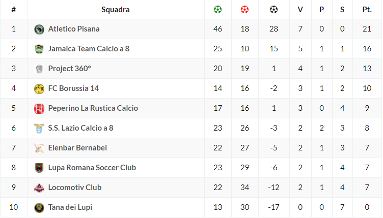Click the Atletico Pisana team logo
The width and height of the screenshot is (383, 218).
coord(39,29)
